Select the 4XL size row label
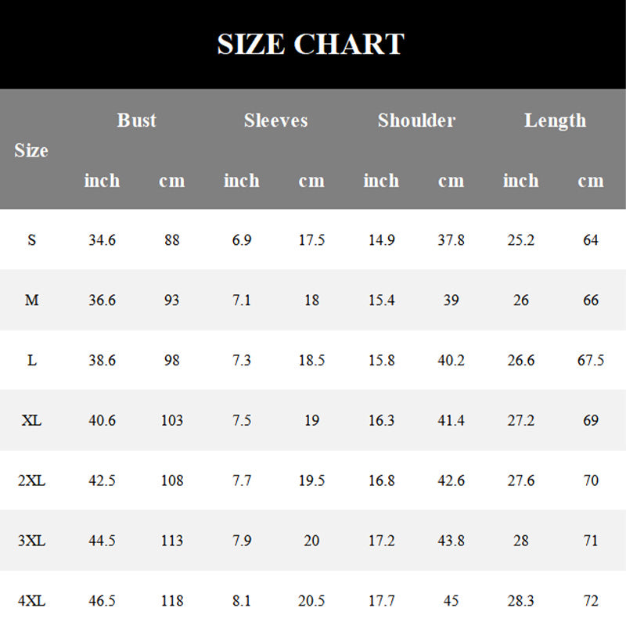The width and height of the screenshot is (626, 626). (x=31, y=601)
